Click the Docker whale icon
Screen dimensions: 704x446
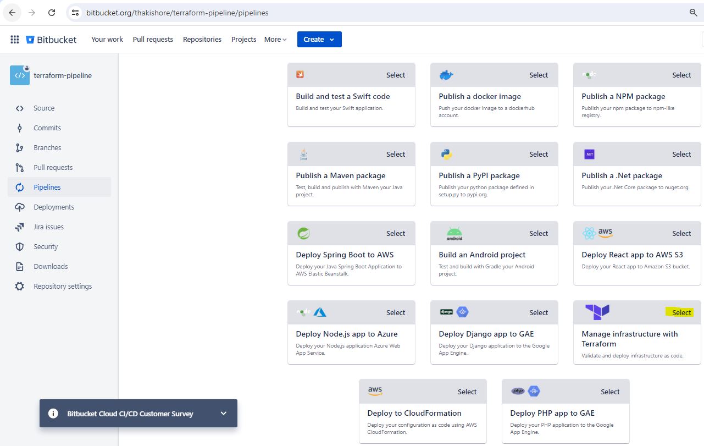pyautogui.click(x=446, y=75)
